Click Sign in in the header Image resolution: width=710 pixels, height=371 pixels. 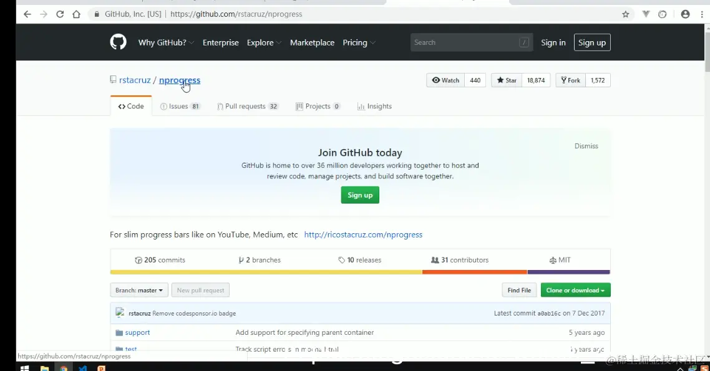tap(553, 42)
